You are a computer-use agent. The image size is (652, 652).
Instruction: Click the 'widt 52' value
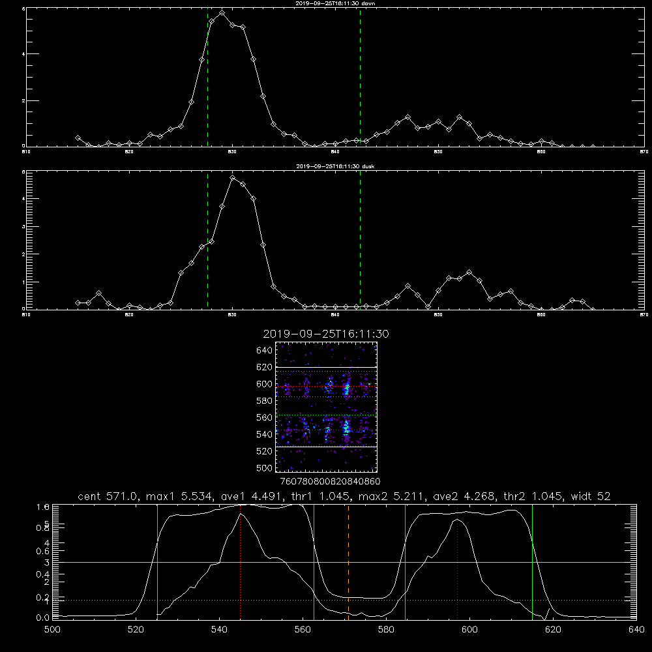coord(591,496)
